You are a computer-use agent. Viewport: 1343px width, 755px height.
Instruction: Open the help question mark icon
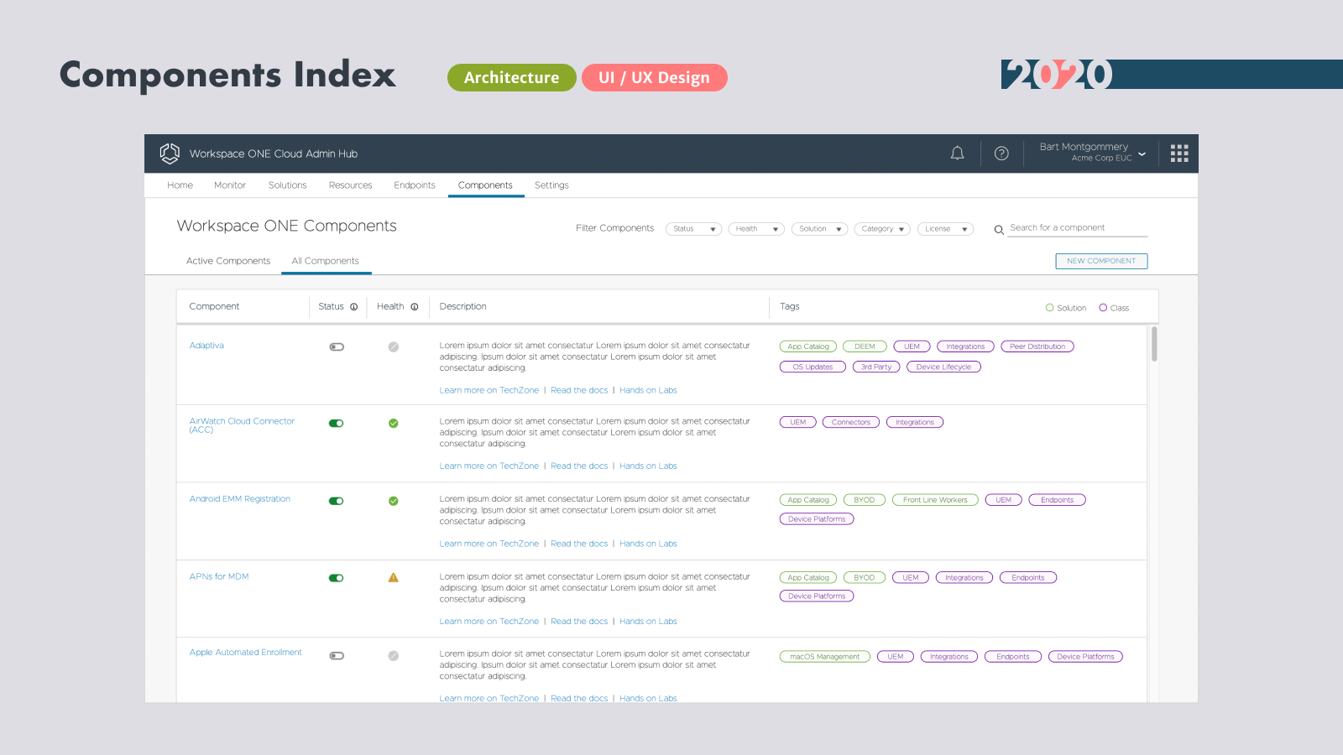(x=1001, y=154)
